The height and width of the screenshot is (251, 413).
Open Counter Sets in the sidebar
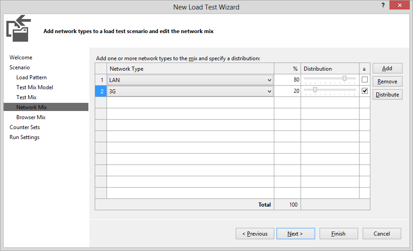(25, 127)
